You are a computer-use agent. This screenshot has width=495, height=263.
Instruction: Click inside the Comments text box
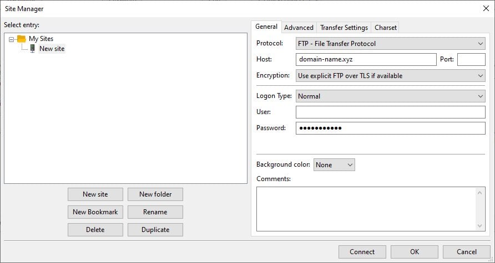tap(366, 209)
